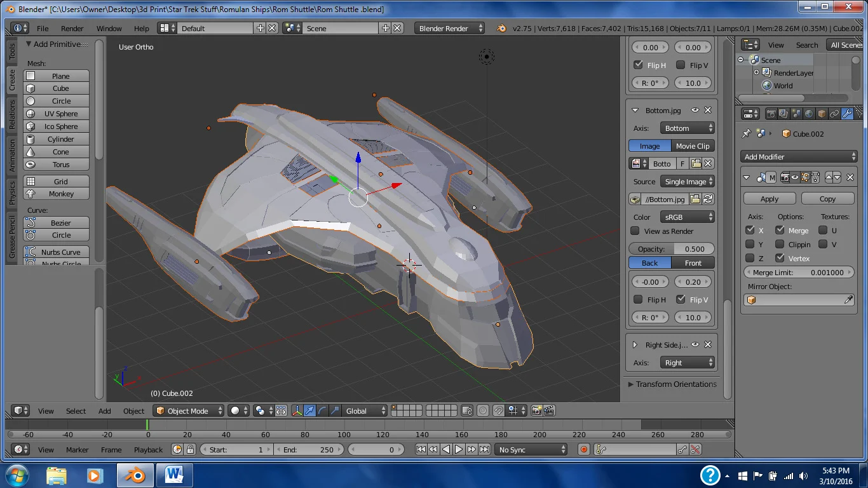Add a Monkey mesh primitive
The image size is (868, 488).
click(57, 194)
